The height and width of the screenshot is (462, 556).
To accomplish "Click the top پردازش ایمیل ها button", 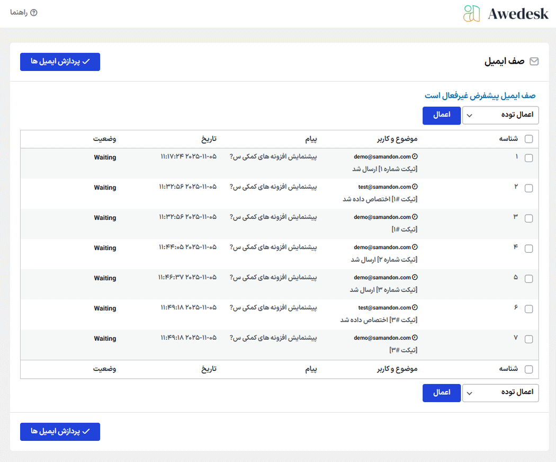I will [60, 62].
